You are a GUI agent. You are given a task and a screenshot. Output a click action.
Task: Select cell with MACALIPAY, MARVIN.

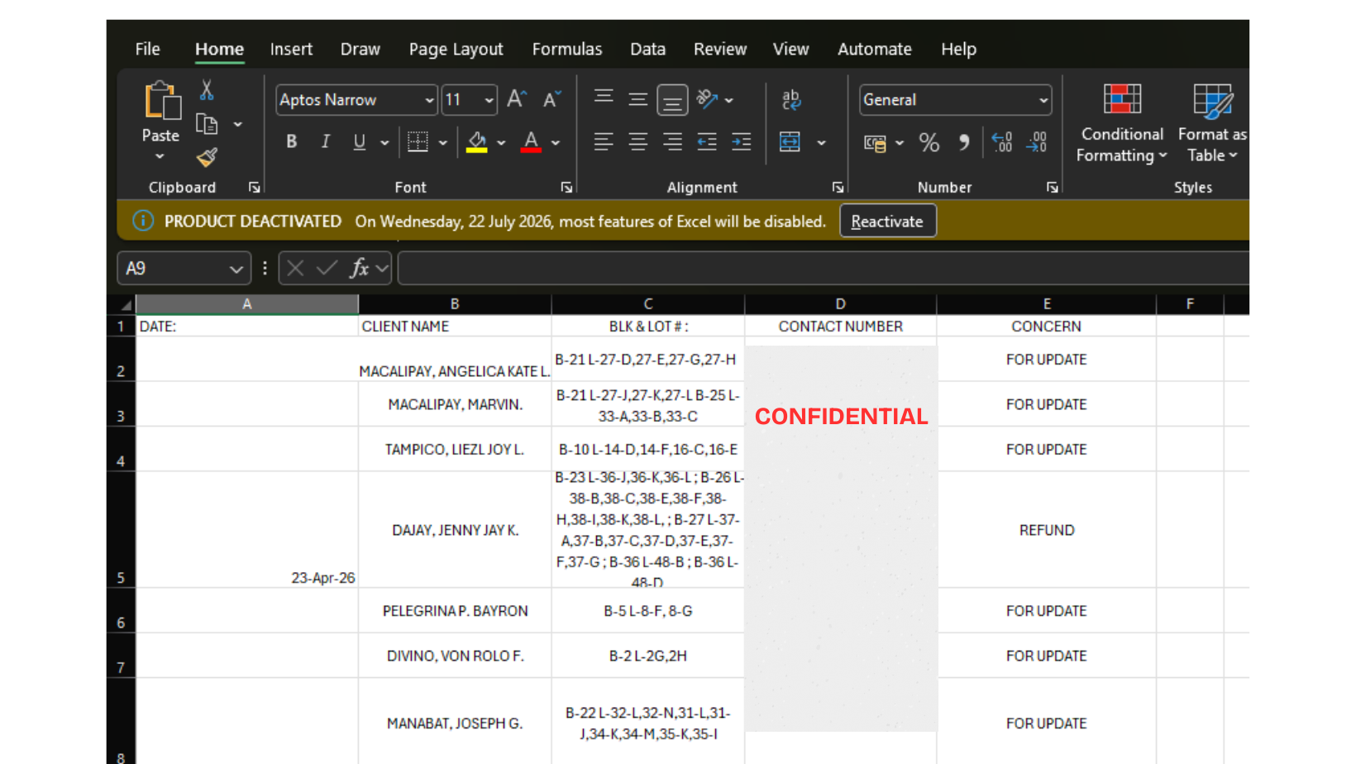455,404
